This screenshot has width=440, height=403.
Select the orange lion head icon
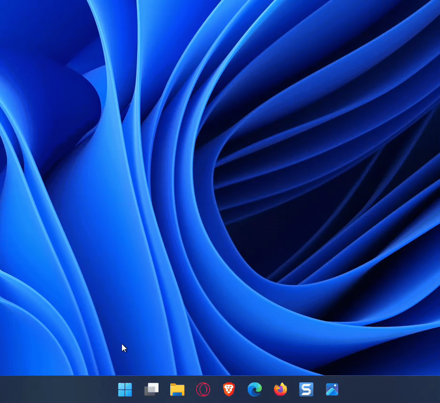click(229, 389)
